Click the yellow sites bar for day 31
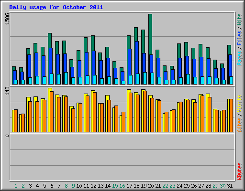This screenshot has width=245, height=191. coord(228,116)
